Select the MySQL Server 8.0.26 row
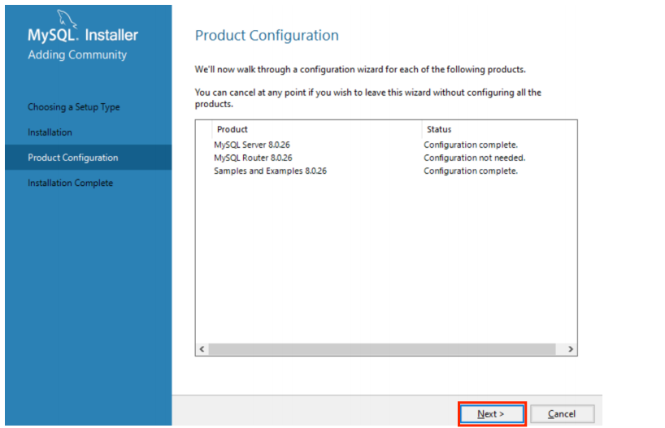This screenshot has width=665, height=428. (x=386, y=145)
